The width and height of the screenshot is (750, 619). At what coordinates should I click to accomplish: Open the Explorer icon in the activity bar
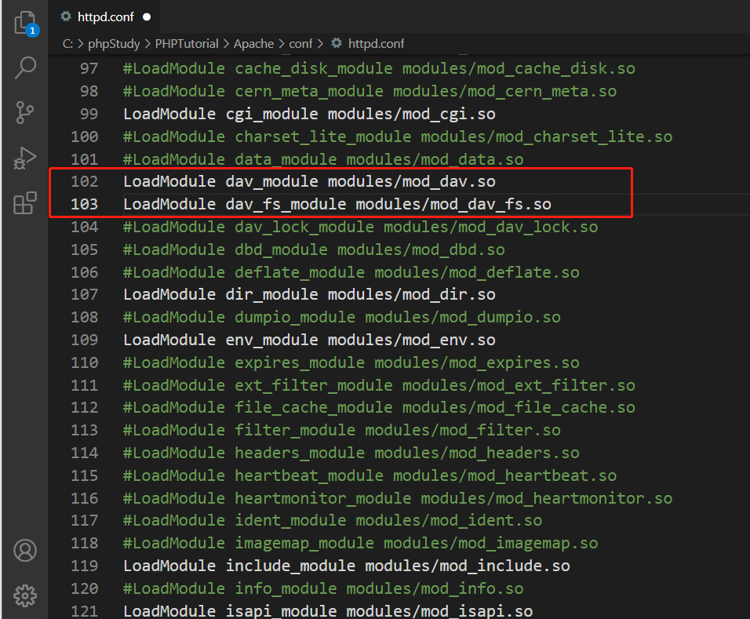coord(24,24)
